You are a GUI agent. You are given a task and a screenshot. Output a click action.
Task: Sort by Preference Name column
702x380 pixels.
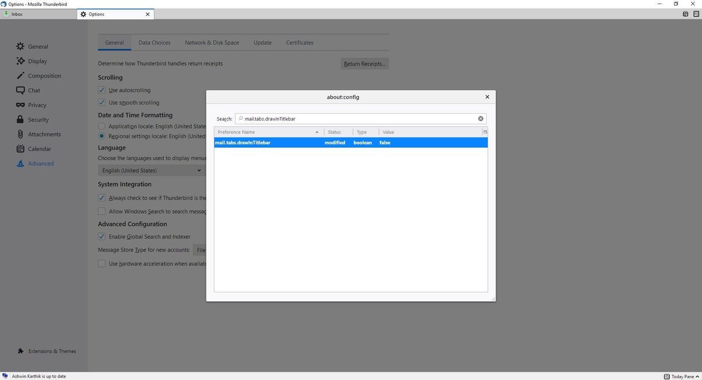click(268, 132)
